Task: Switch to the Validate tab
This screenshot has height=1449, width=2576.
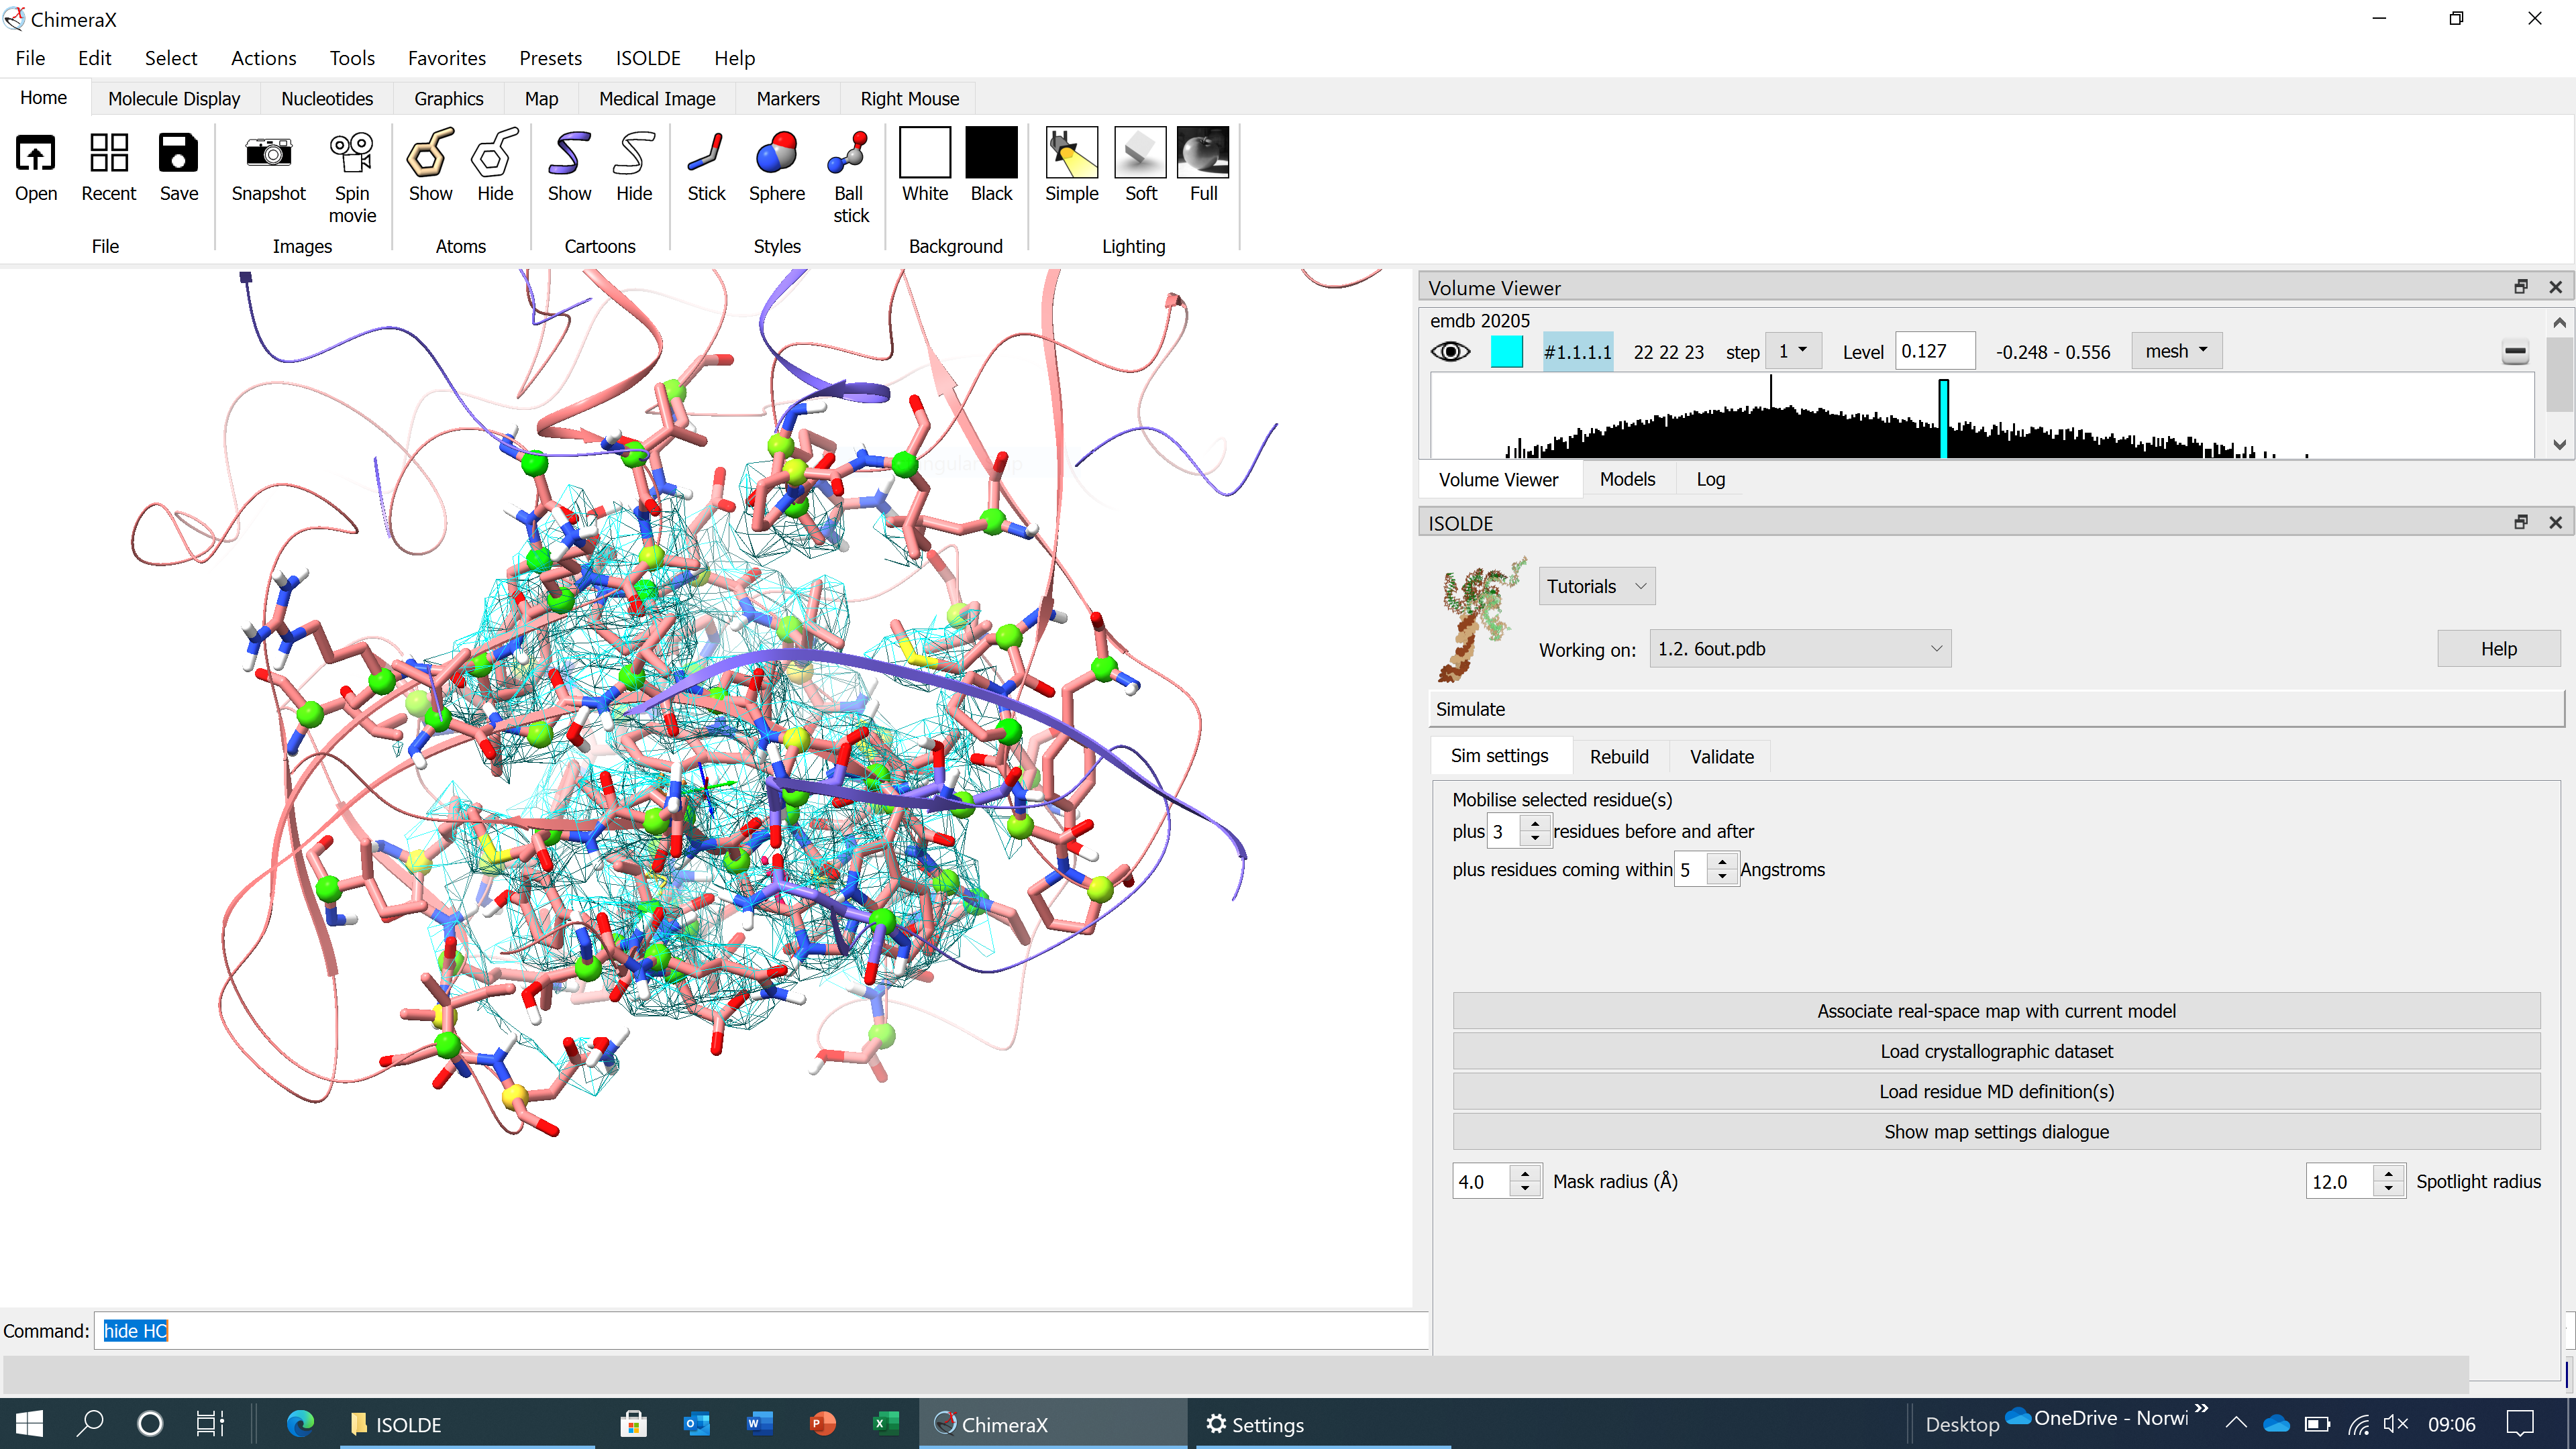Action: (x=1721, y=757)
